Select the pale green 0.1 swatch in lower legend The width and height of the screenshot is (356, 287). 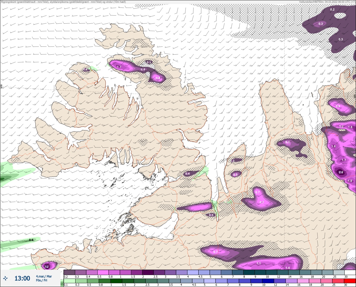(x=69, y=280)
